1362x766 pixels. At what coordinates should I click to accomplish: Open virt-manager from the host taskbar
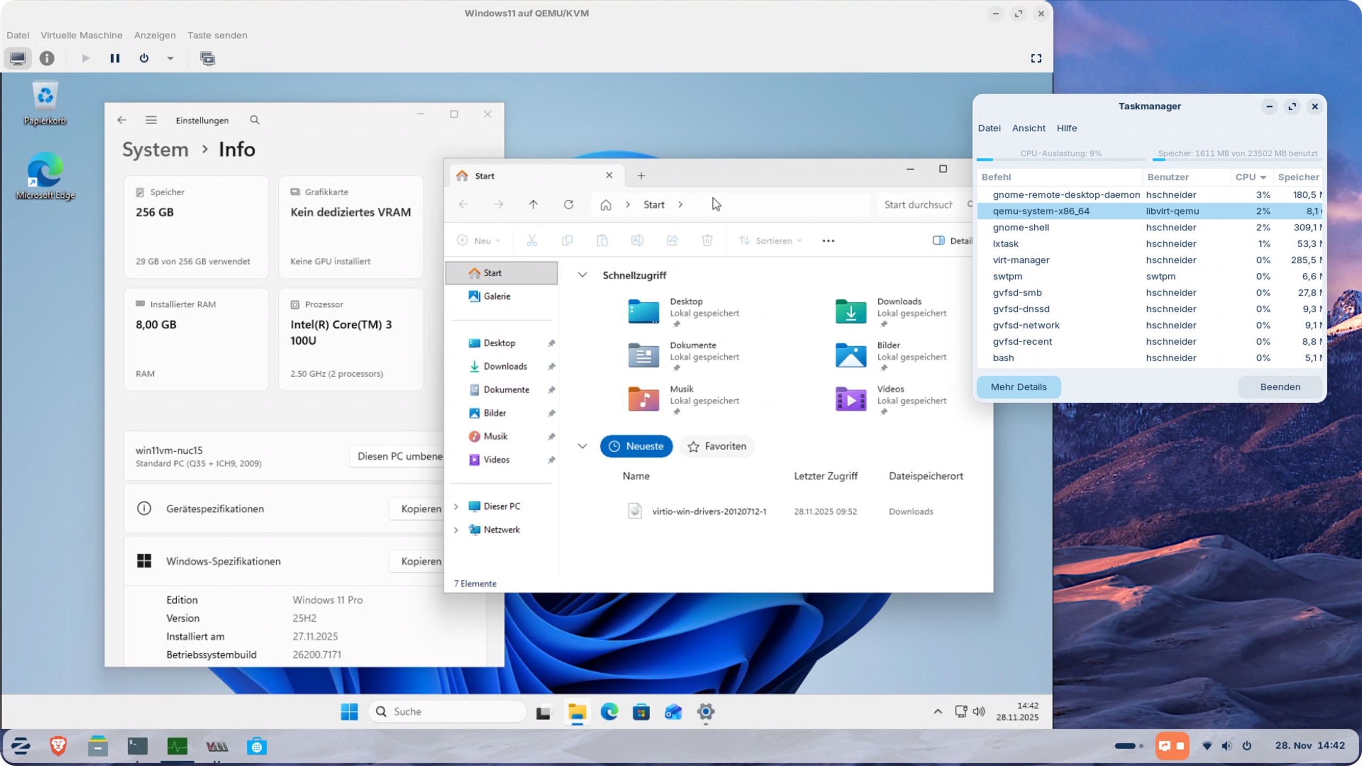(x=217, y=746)
